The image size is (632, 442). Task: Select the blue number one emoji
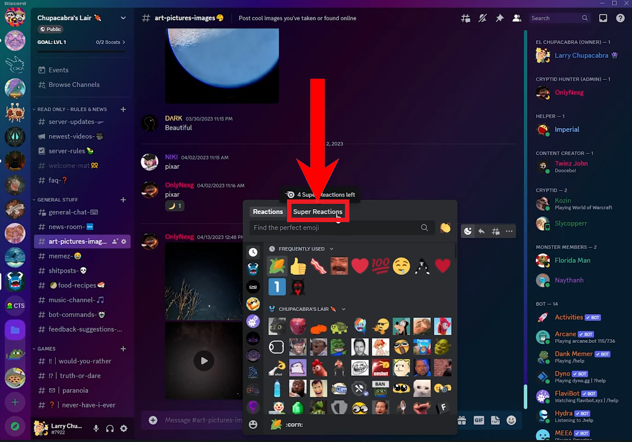pyautogui.click(x=277, y=287)
